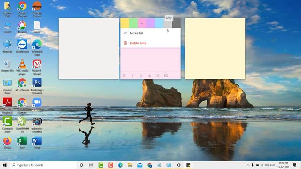Image resolution: width=301 pixels, height=169 pixels.
Task: Select the blank grey sticky note
Action: coord(89,49)
